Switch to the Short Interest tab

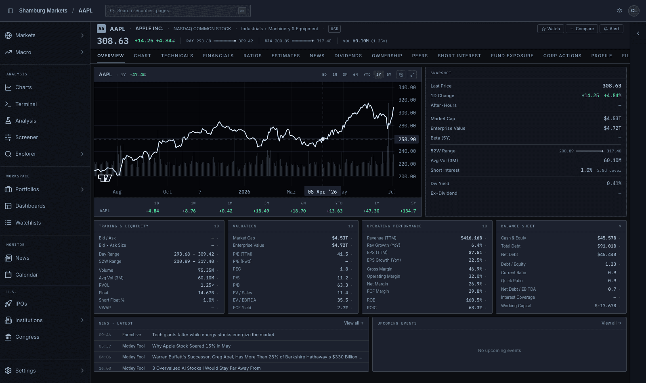[x=459, y=56]
